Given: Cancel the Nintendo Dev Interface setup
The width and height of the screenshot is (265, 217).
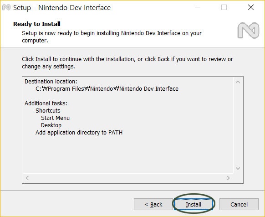Looking at the screenshot, I should tap(239, 204).
